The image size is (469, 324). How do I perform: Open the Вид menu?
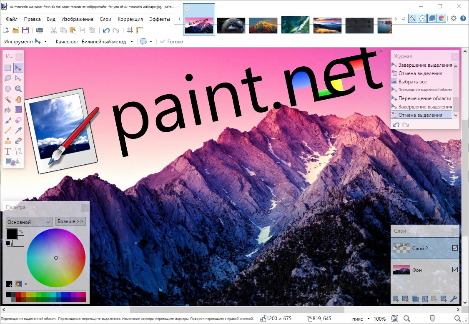point(51,19)
